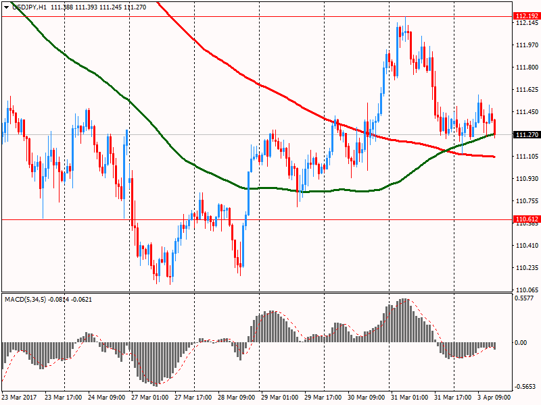The image size is (541, 405).
Task: Click the 30 Mar 09:00 time axis label
Action: 367,398
